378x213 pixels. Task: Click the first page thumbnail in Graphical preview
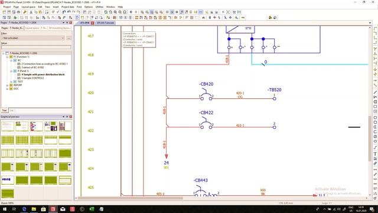8,126
